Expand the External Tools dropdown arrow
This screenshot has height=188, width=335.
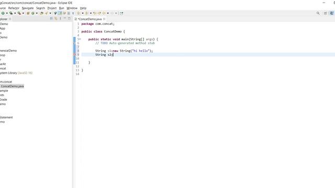(23, 13)
